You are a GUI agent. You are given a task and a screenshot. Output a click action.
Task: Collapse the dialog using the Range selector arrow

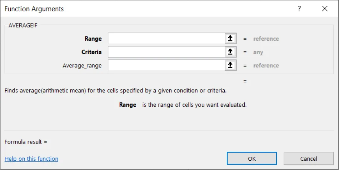point(230,39)
